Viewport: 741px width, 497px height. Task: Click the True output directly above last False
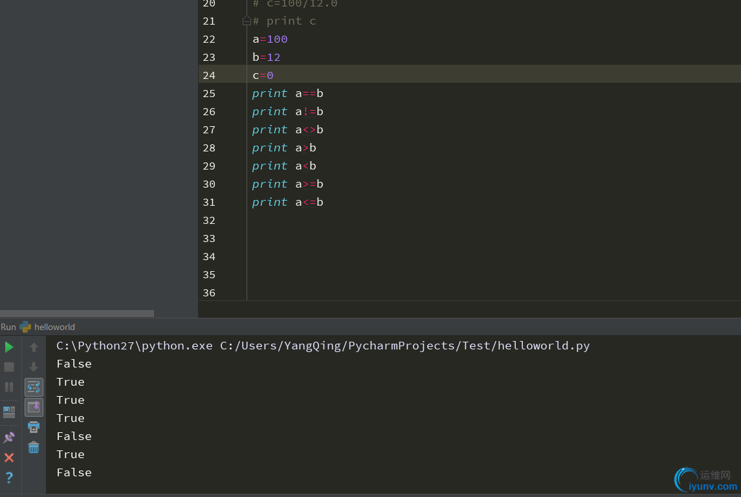tap(71, 454)
